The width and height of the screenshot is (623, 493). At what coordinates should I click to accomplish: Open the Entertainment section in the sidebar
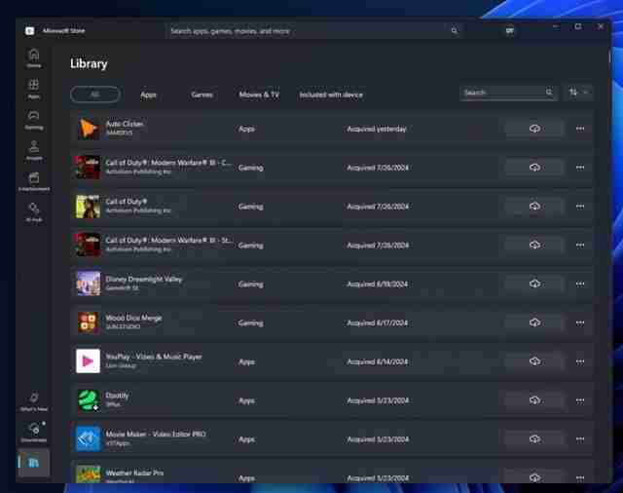(x=34, y=181)
